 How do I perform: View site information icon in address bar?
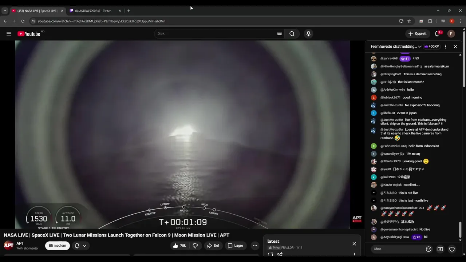[x=33, y=21]
